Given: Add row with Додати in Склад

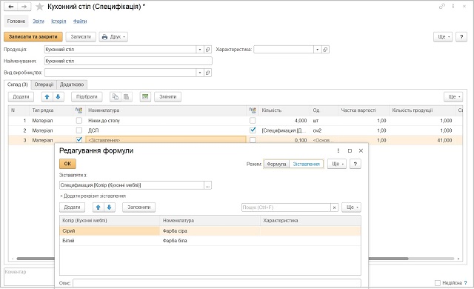Looking at the screenshot, I should (x=21, y=97).
